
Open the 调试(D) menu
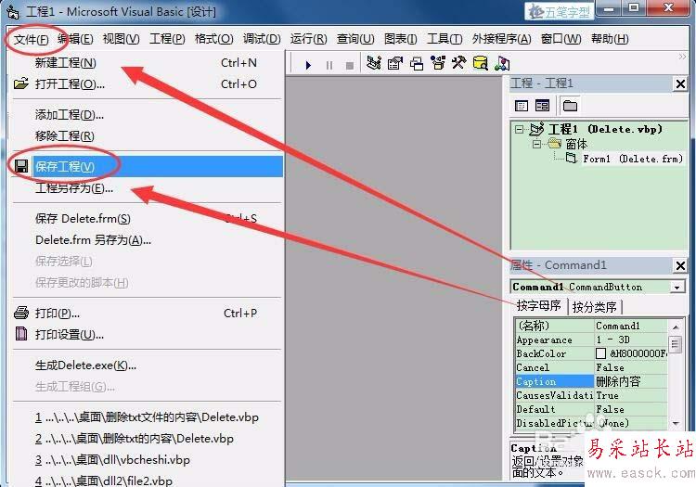click(x=262, y=39)
